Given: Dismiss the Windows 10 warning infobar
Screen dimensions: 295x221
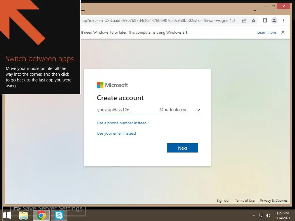Looking at the screenshot, I should point(283,32).
